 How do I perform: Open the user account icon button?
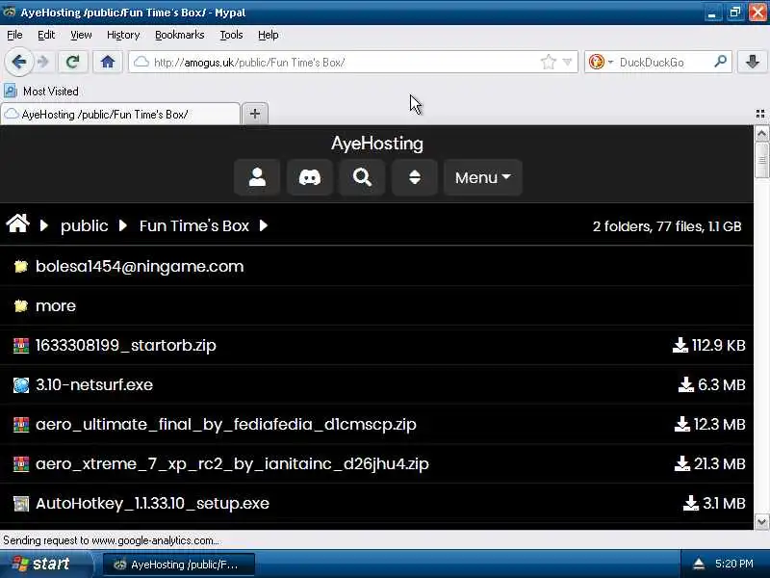point(257,177)
